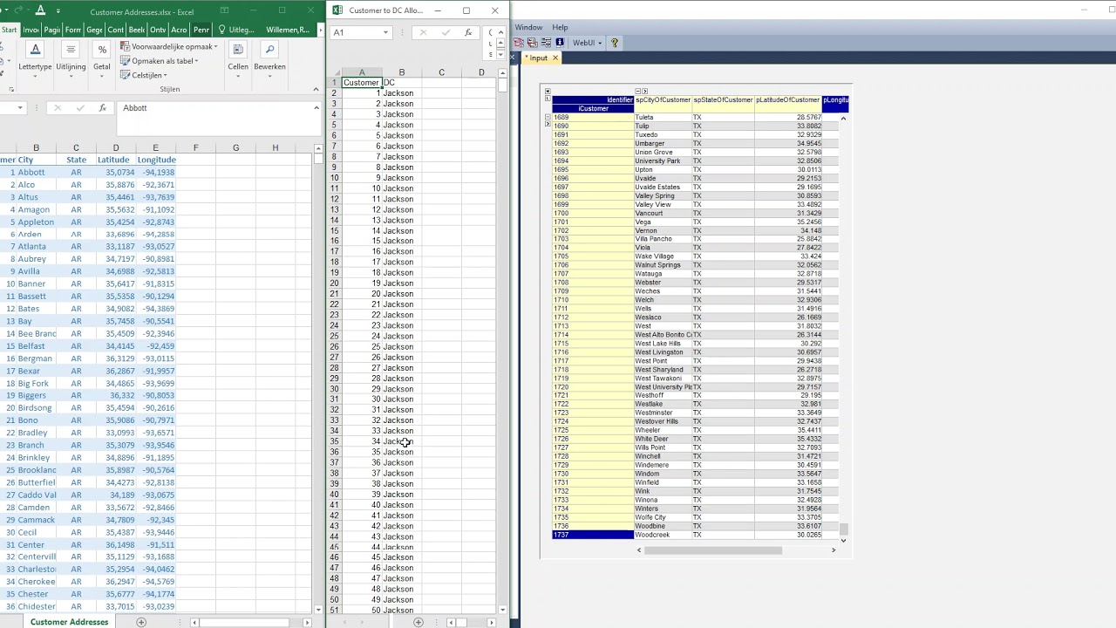Click AIMMS table scroll right arrow
The image size is (1116, 628).
click(834, 549)
